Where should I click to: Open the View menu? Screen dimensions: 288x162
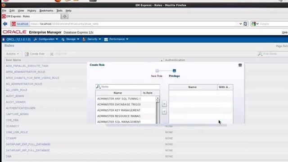(x=21, y=11)
